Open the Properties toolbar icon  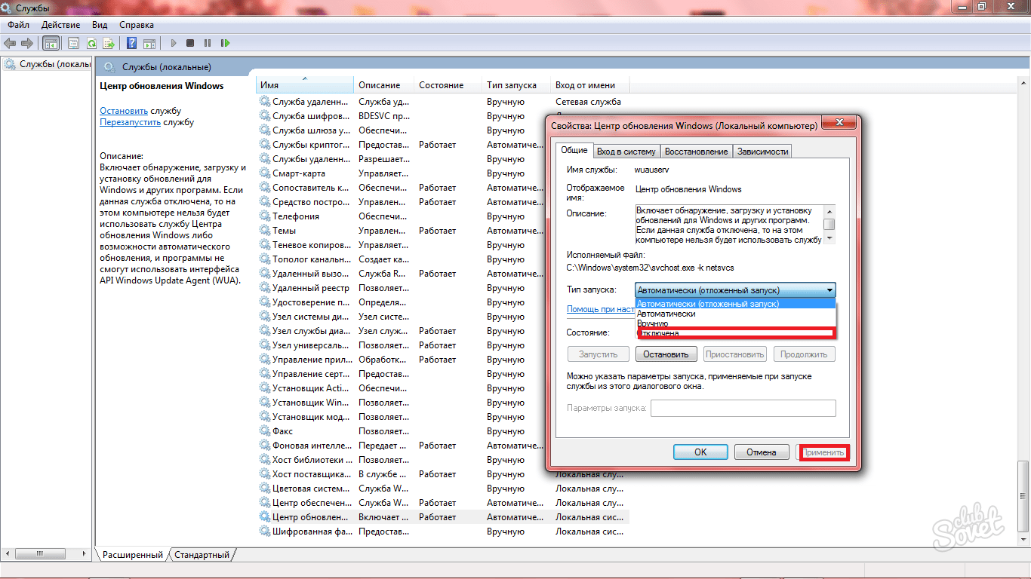74,44
